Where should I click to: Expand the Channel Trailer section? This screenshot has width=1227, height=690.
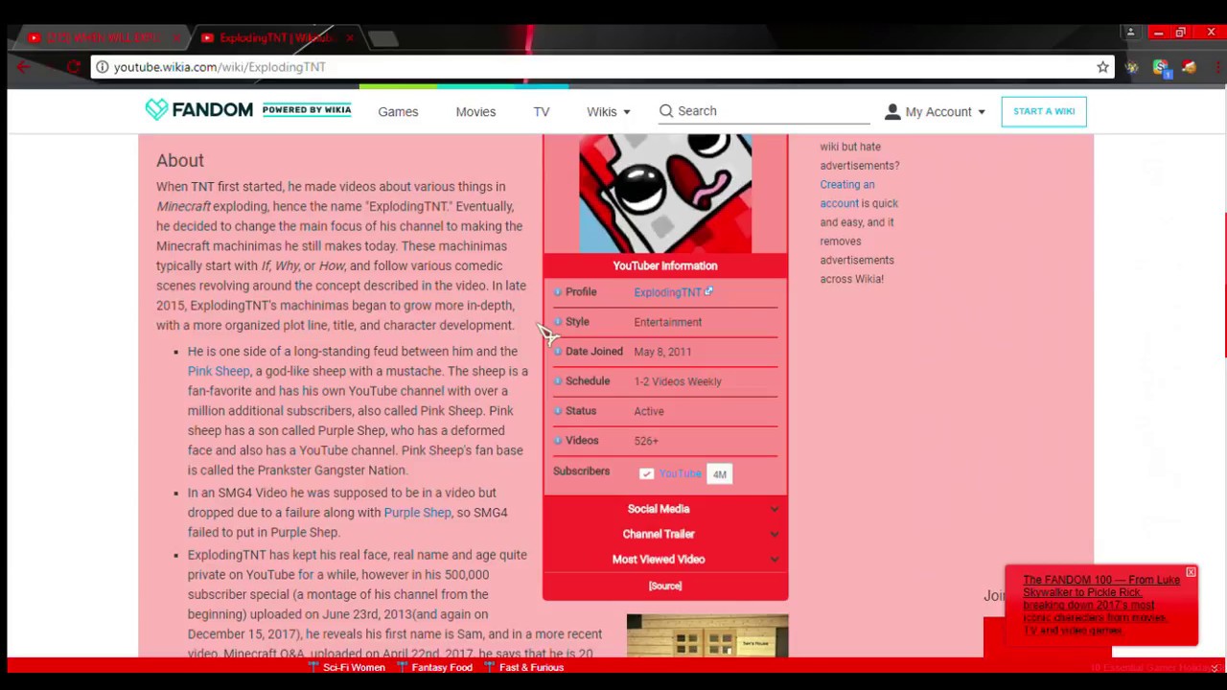[x=665, y=534]
